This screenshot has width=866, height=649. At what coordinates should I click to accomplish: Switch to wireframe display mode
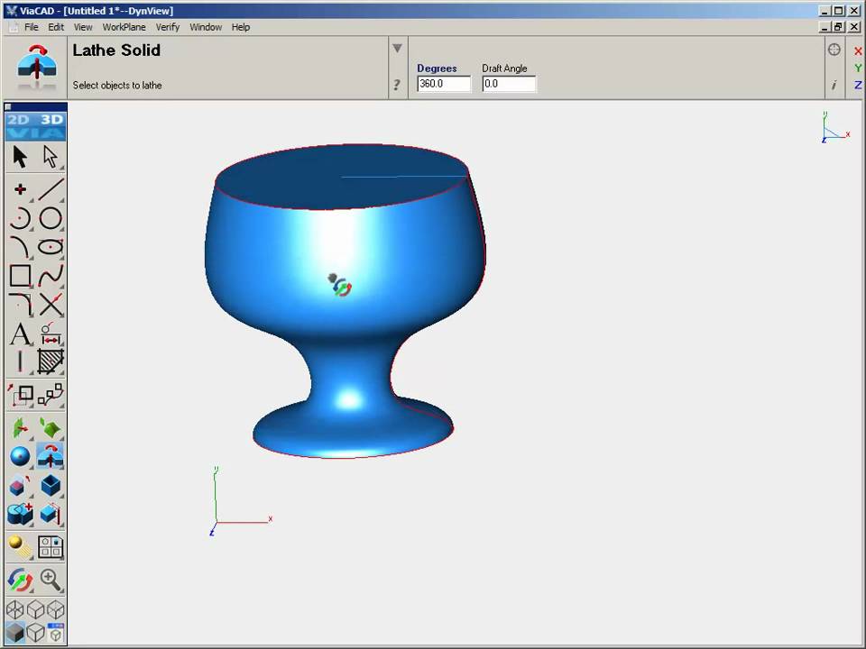(15, 610)
